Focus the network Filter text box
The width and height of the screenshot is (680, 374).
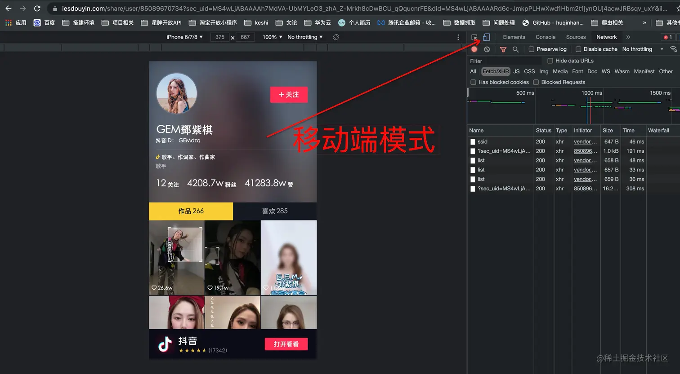[505, 61]
